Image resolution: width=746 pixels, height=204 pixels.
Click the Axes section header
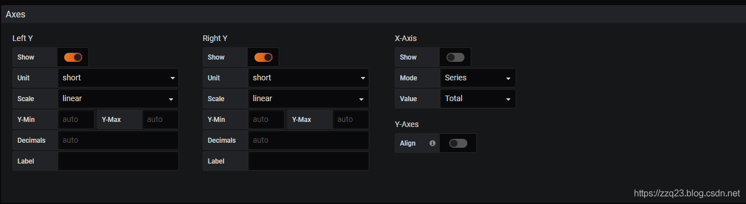click(373, 14)
